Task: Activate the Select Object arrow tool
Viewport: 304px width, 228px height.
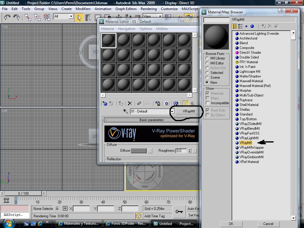Action: (79, 18)
